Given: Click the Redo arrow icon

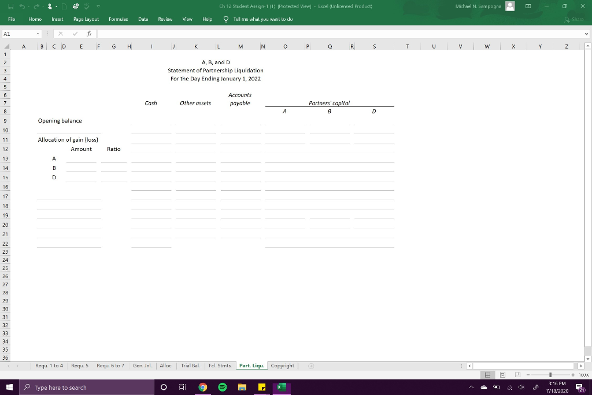Looking at the screenshot, I should [x=36, y=6].
